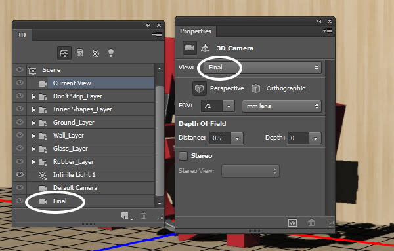This screenshot has height=251, width=394.
Task: Open the mm lens units dropdown
Action: [x=282, y=106]
